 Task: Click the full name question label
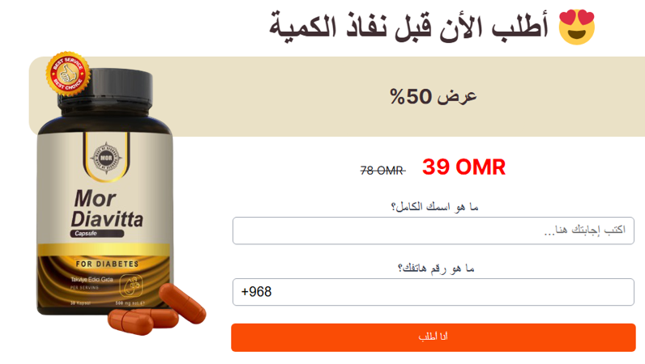click(x=434, y=206)
